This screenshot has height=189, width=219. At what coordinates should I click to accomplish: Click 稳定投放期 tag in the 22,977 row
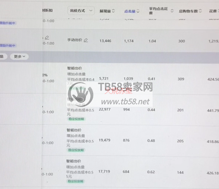coord(76,119)
